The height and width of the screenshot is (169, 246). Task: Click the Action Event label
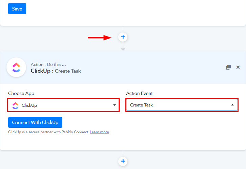click(x=139, y=93)
